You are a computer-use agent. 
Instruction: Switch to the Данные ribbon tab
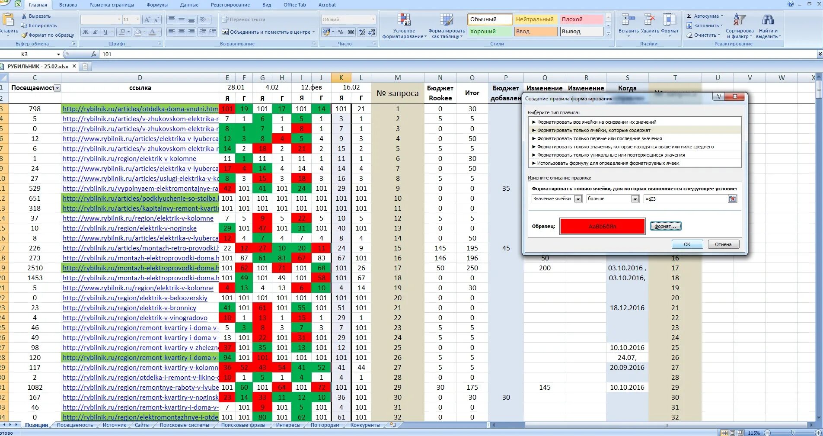tap(189, 5)
